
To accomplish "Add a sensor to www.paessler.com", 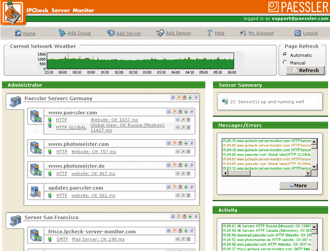I will click(x=186, y=112).
